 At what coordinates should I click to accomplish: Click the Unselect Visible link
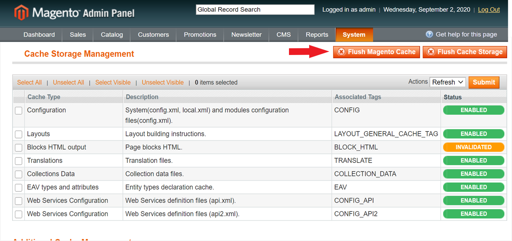pos(163,82)
